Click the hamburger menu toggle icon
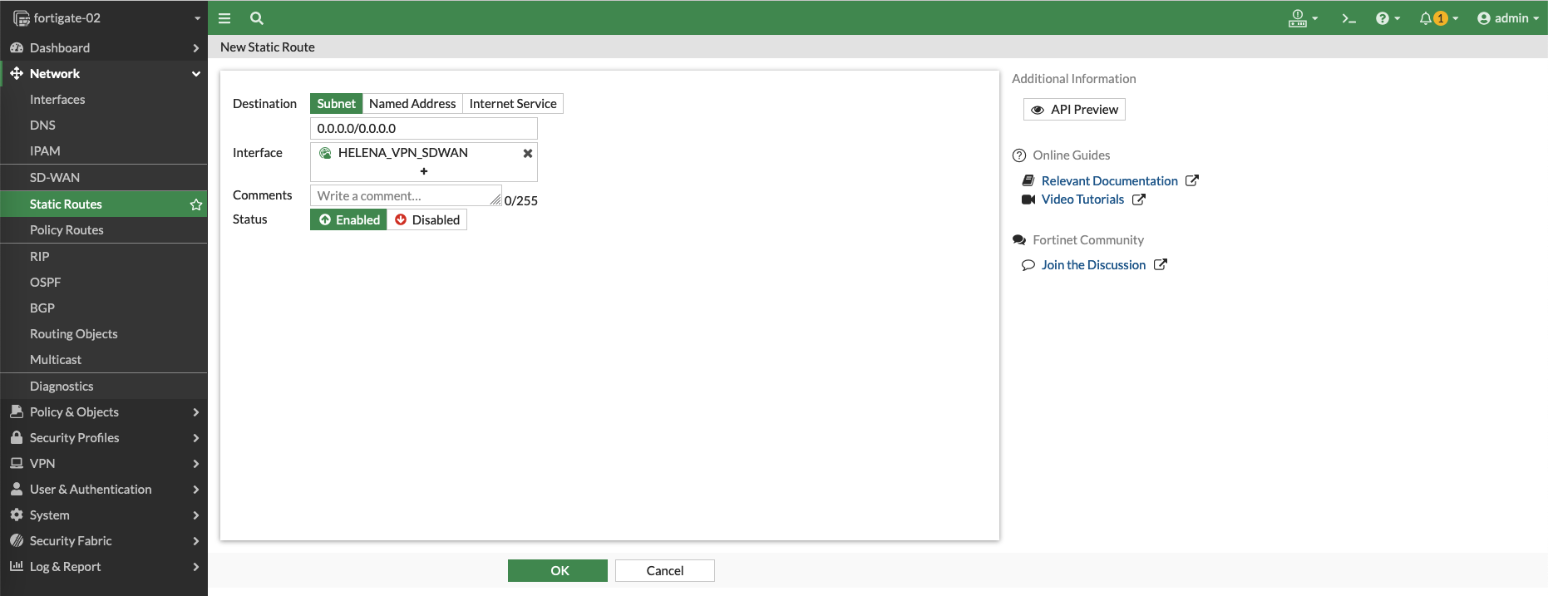1548x596 pixels. pos(224,18)
